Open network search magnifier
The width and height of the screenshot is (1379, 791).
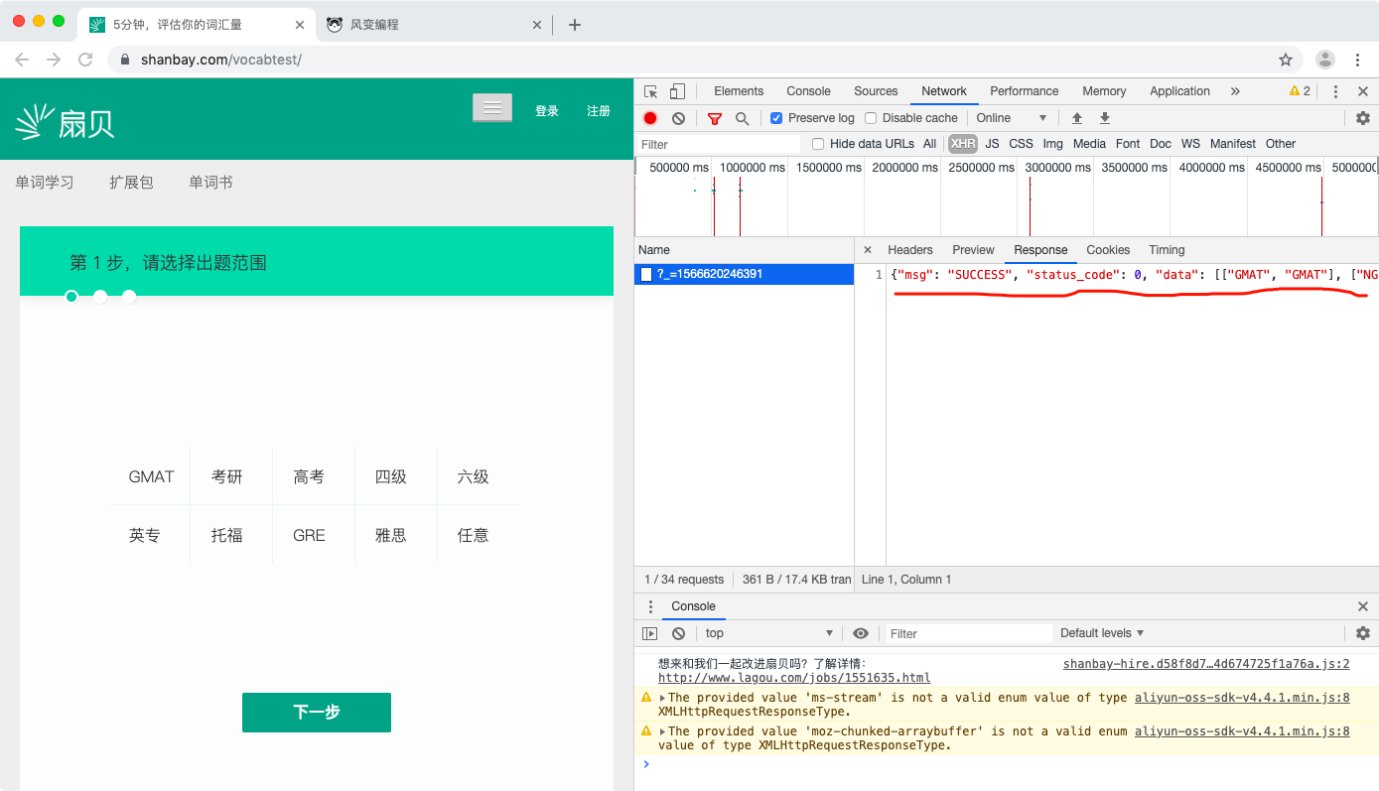pos(742,118)
